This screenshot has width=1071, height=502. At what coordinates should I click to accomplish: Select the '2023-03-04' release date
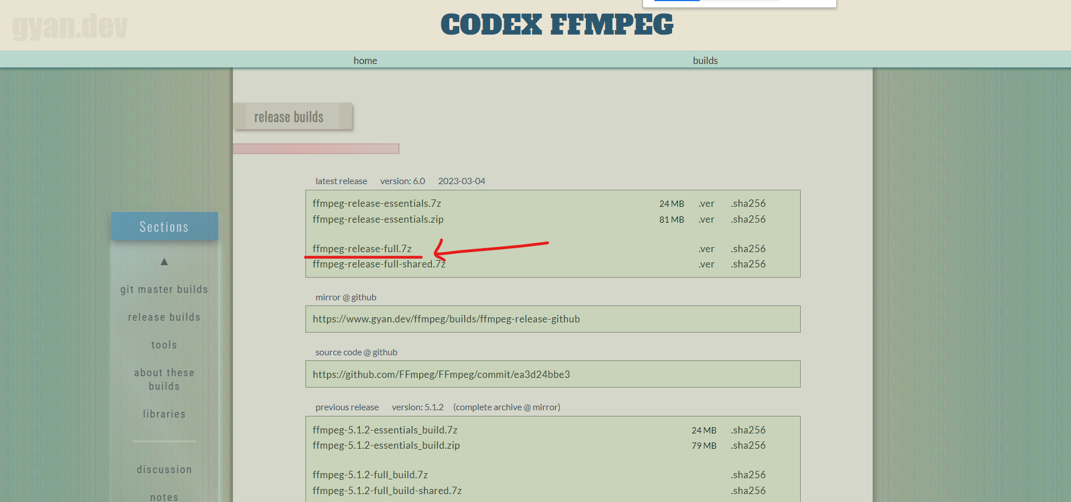tap(462, 181)
